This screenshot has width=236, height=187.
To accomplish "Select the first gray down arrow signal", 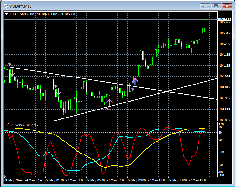I will click(12, 73).
